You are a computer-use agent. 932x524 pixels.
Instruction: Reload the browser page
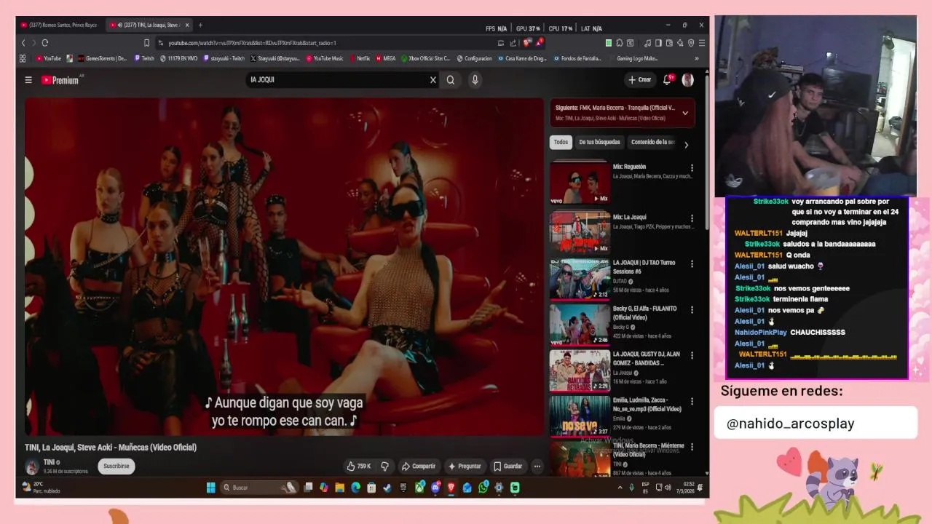(45, 43)
